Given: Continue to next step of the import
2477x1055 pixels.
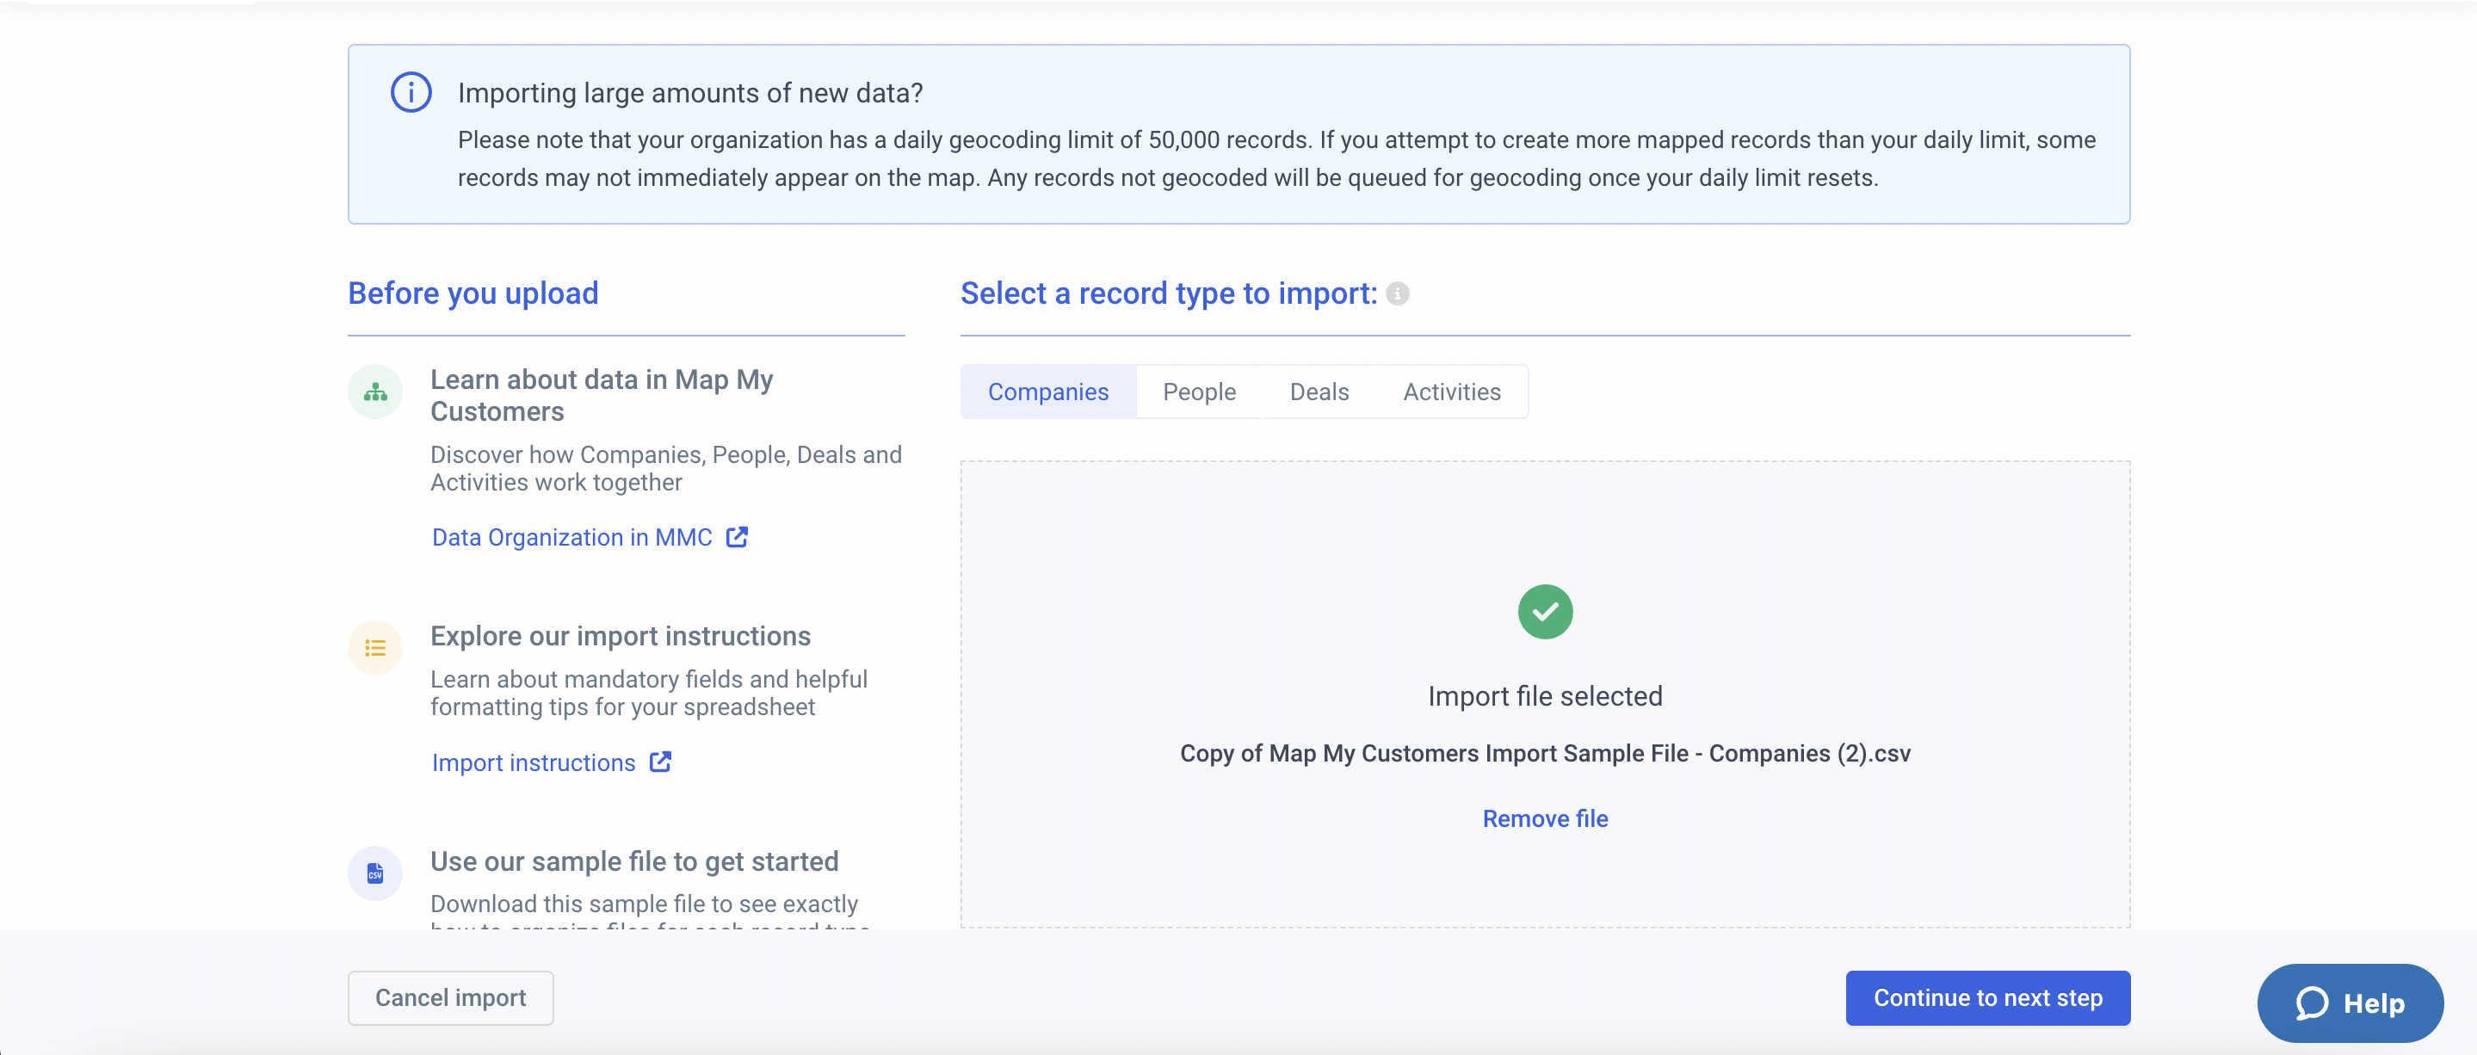Looking at the screenshot, I should coord(1987,997).
